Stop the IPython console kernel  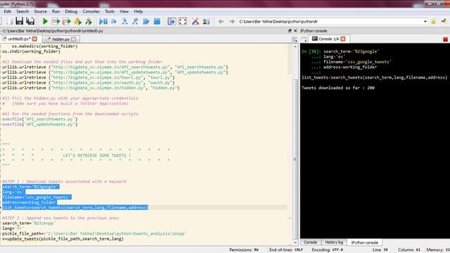click(445, 39)
